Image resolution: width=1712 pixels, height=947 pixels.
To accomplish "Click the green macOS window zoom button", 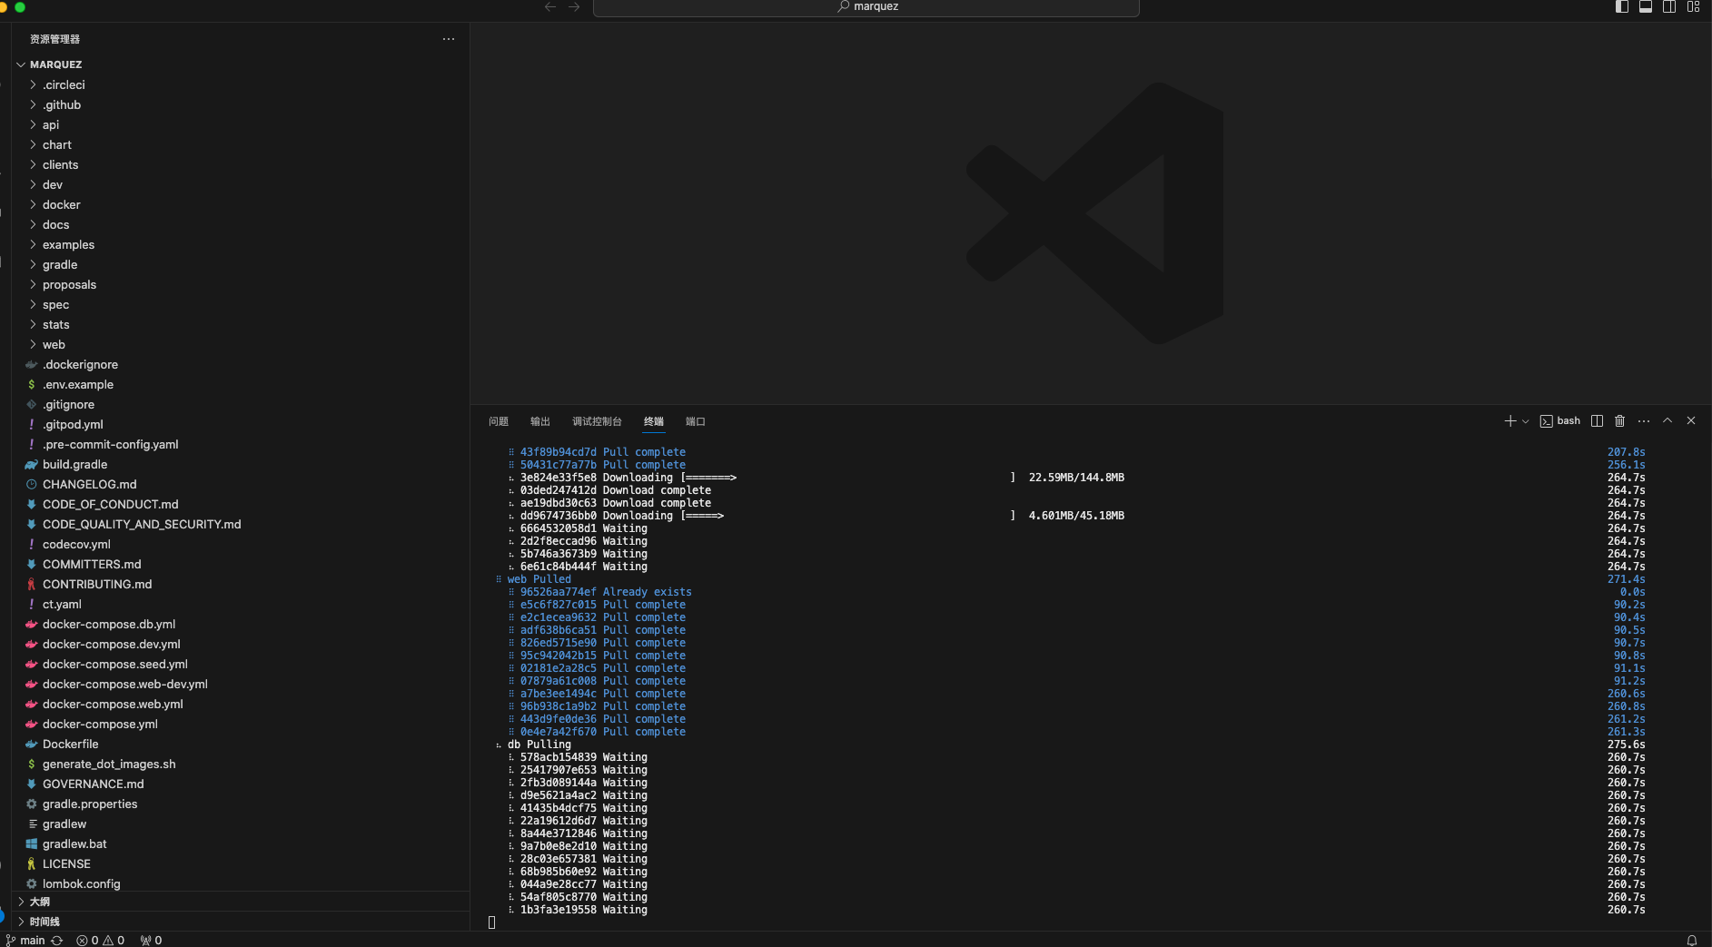I will 20,6.
